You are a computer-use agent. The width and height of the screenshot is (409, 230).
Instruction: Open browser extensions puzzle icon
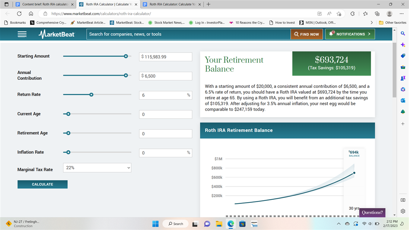[352, 13]
